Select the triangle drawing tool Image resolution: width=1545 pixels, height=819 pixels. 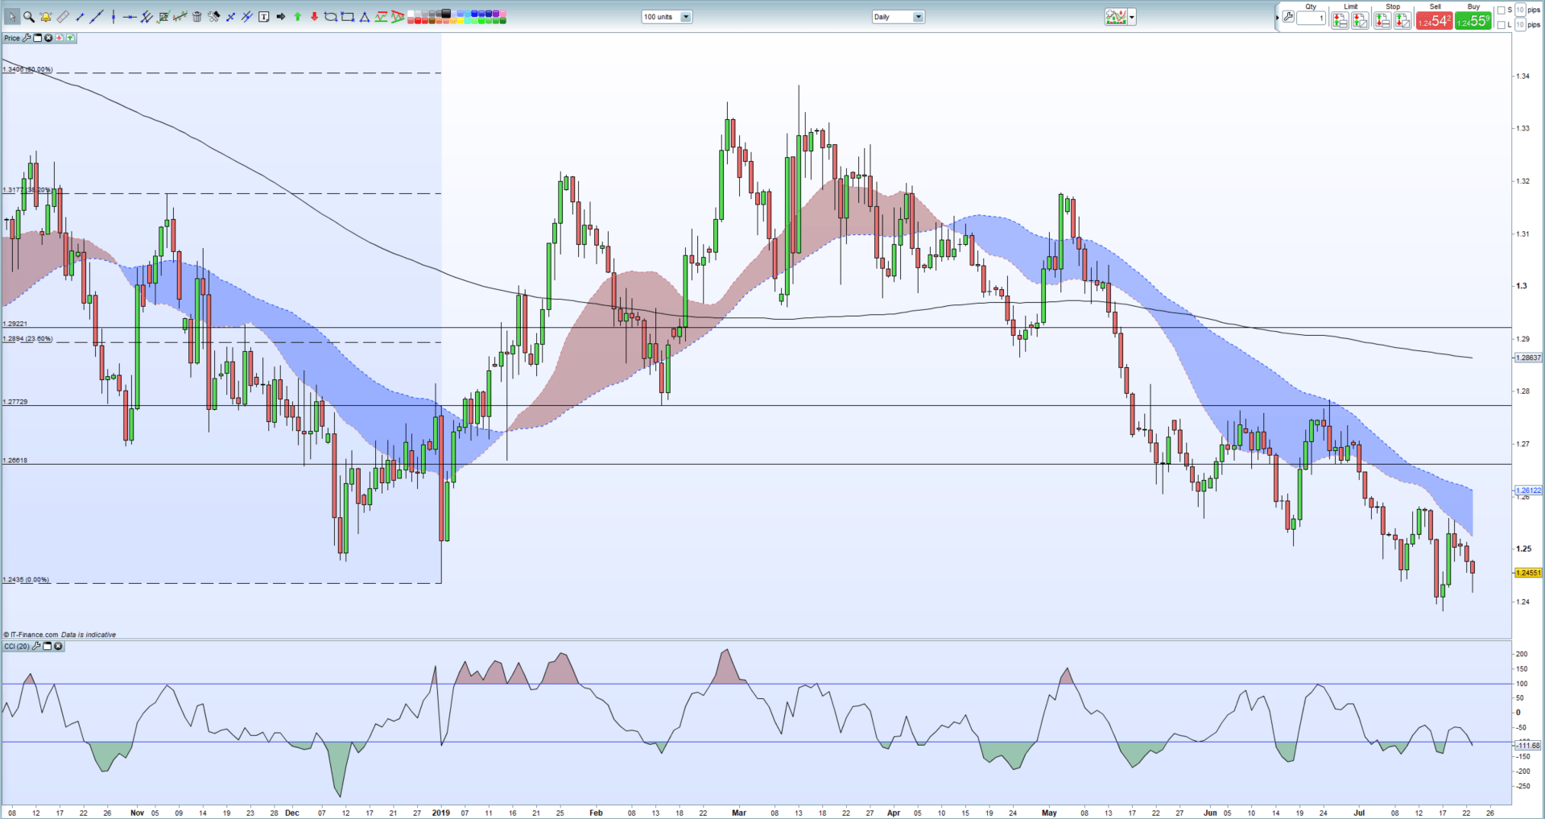pos(365,17)
